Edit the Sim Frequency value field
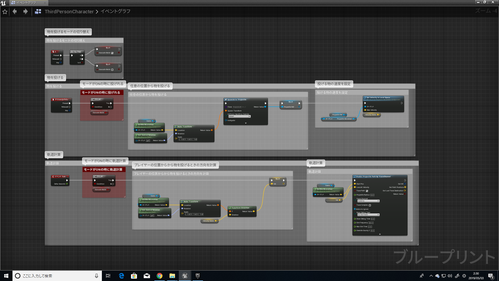Screen dimensions: 499x281 [x=371, y=222]
